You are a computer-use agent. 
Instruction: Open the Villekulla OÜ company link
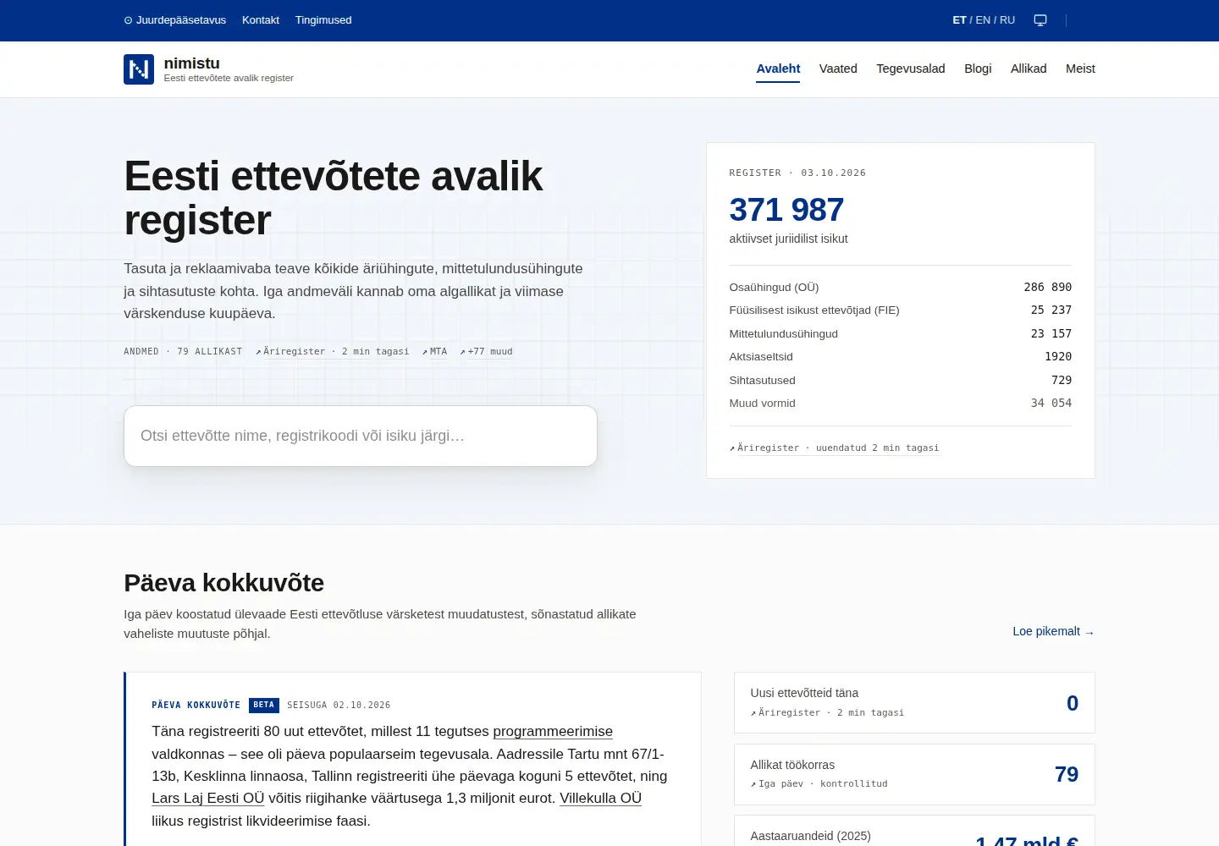600,799
